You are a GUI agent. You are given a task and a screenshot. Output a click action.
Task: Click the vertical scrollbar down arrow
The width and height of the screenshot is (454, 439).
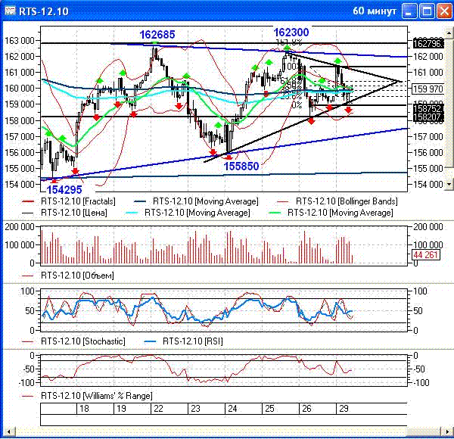point(449,184)
